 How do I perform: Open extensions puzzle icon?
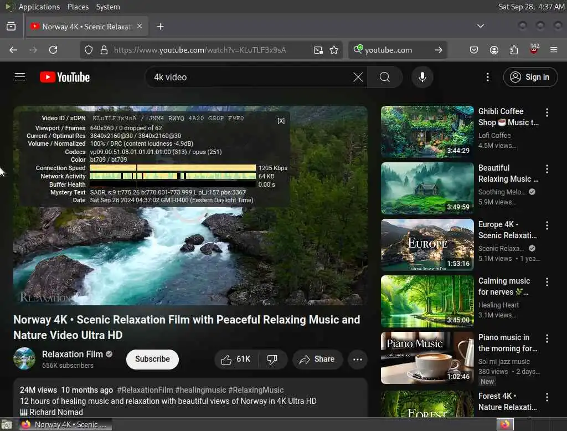point(514,50)
